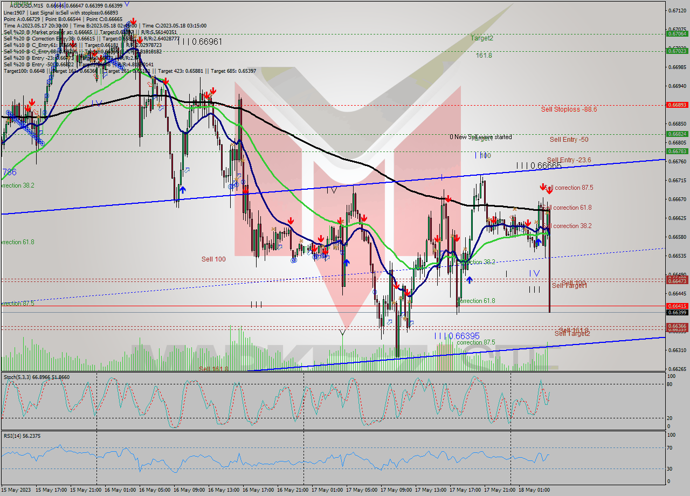Viewport: 690px width, 496px height.
Task: Click the 0.66715 price axis value
Action: pos(677,181)
